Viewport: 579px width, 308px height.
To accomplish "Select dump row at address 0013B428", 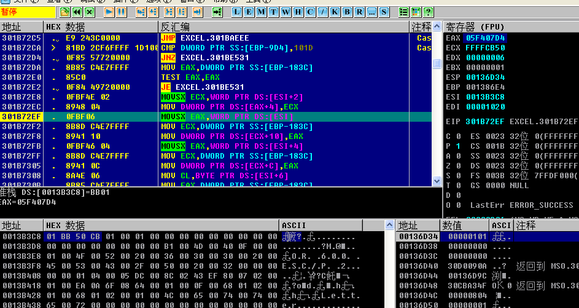I will click(x=192, y=296).
